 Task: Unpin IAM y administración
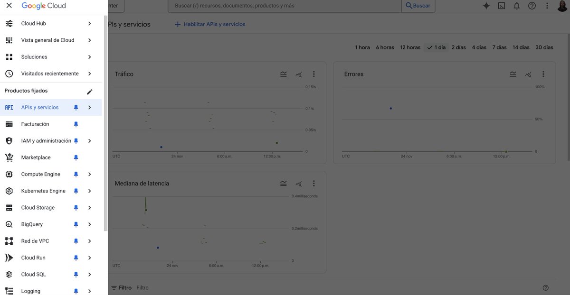(76, 141)
